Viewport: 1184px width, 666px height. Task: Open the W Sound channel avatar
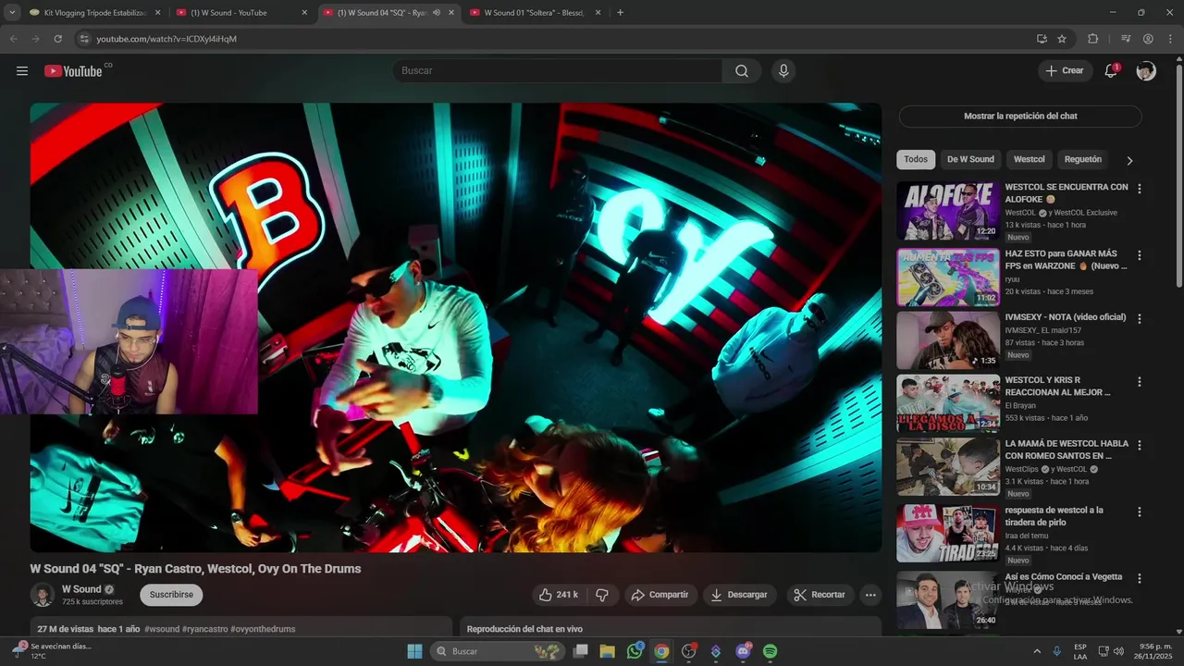[x=43, y=595]
